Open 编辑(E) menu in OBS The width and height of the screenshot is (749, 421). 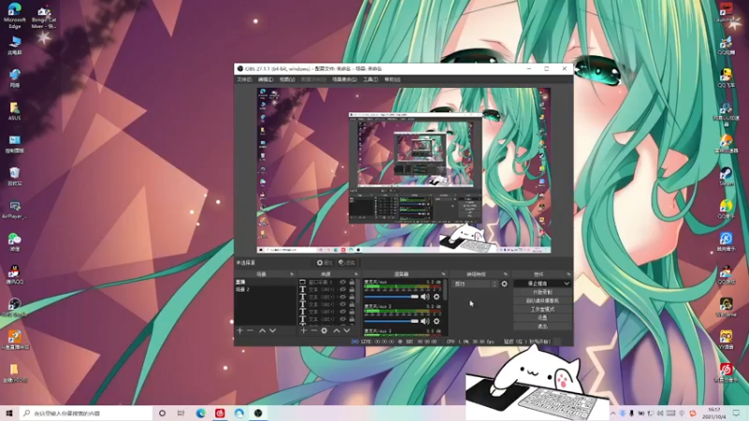pos(266,80)
